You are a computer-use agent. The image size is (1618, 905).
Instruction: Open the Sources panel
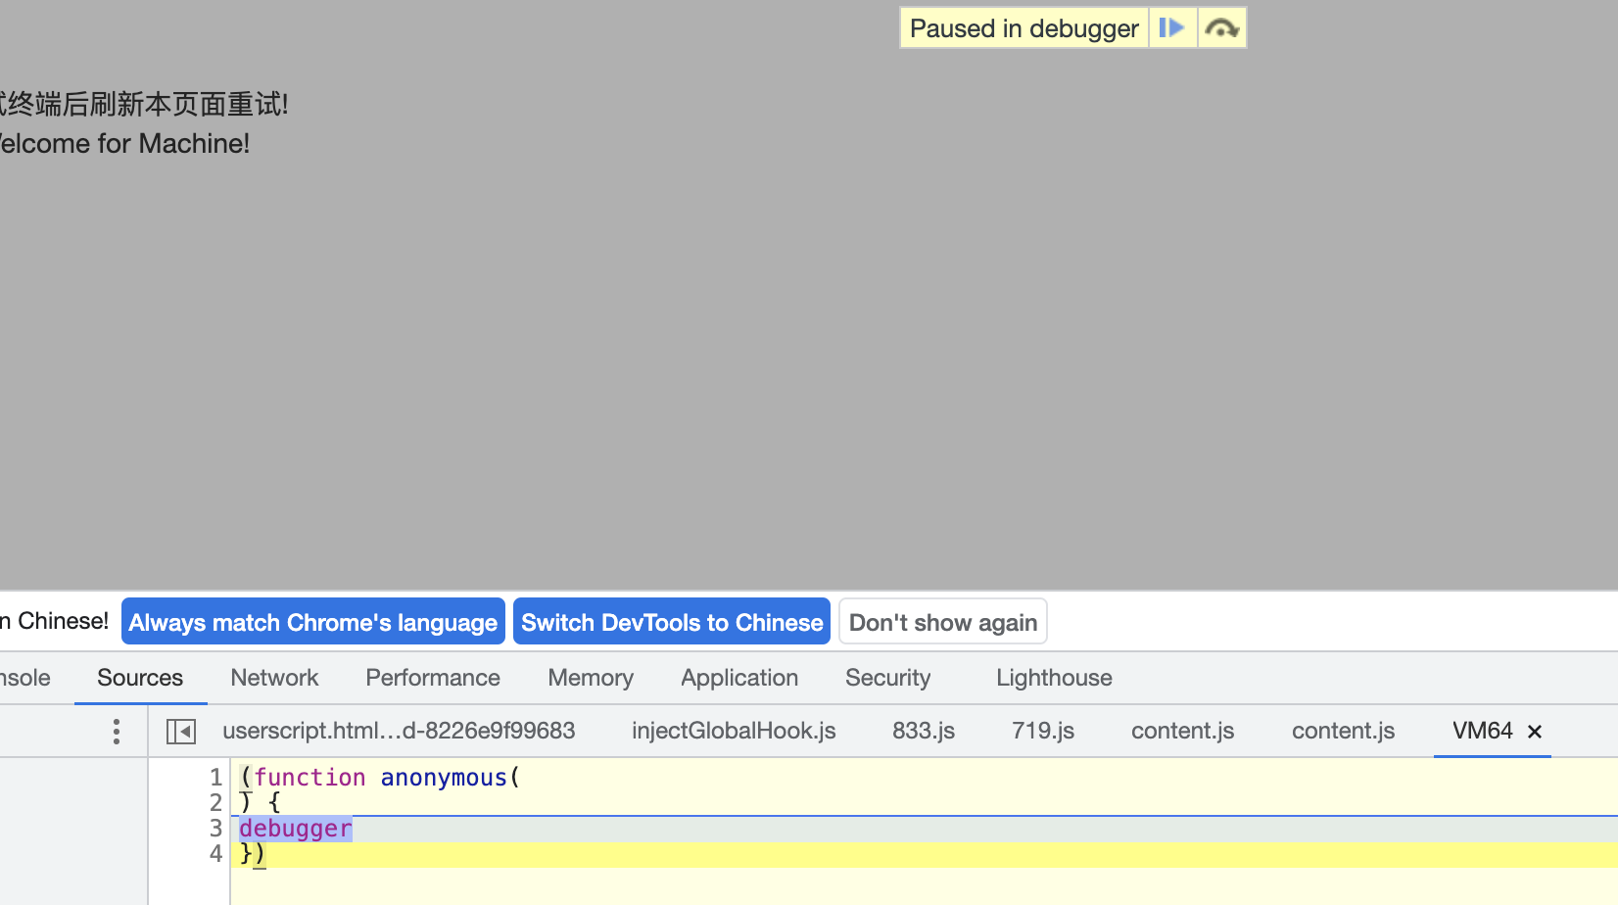click(x=139, y=678)
